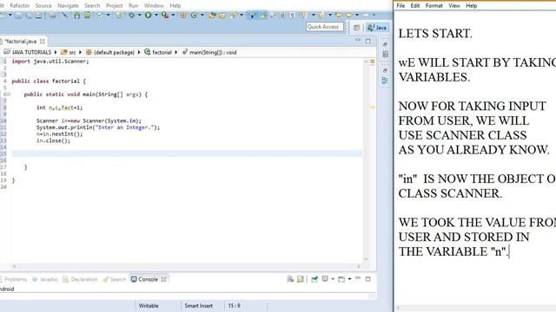
Task: Expand breadcrumb arrow after src
Action: point(81,52)
